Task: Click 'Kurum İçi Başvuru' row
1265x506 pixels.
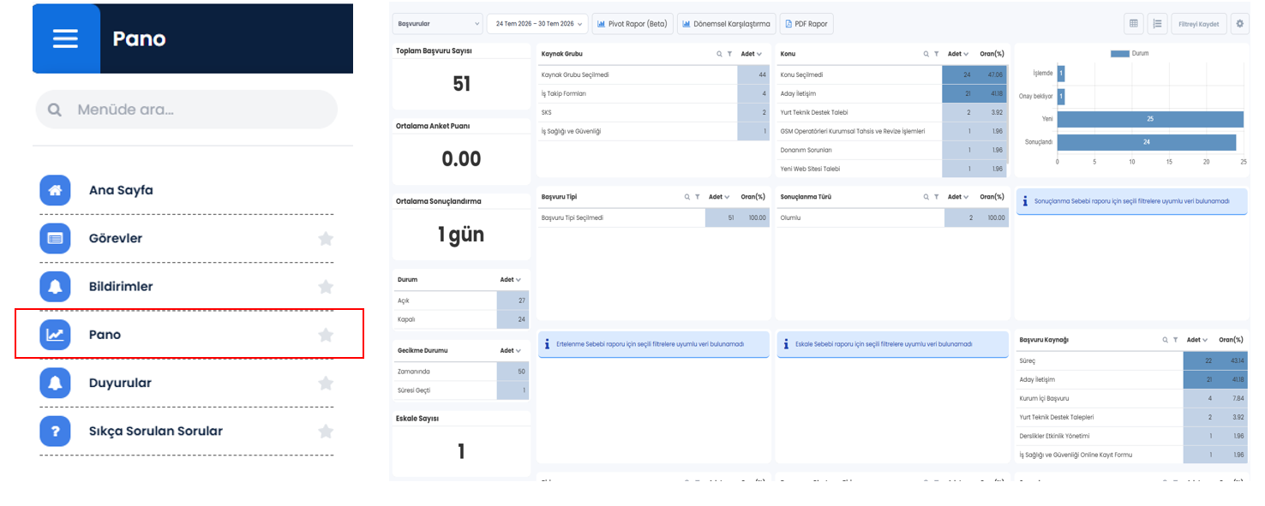Action: 1131,398
